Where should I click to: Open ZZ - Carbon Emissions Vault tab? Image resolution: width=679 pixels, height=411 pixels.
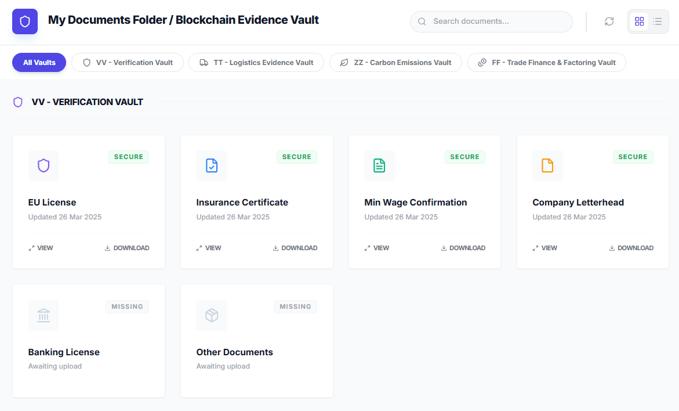pyautogui.click(x=395, y=63)
